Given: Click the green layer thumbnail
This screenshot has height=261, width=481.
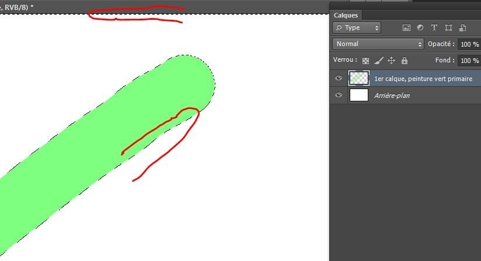Looking at the screenshot, I should click(358, 79).
